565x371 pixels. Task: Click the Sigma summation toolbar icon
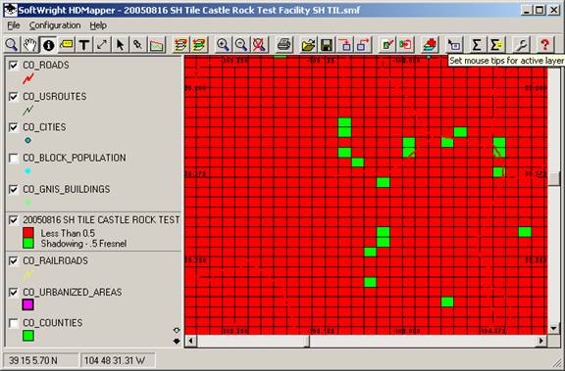coord(476,45)
